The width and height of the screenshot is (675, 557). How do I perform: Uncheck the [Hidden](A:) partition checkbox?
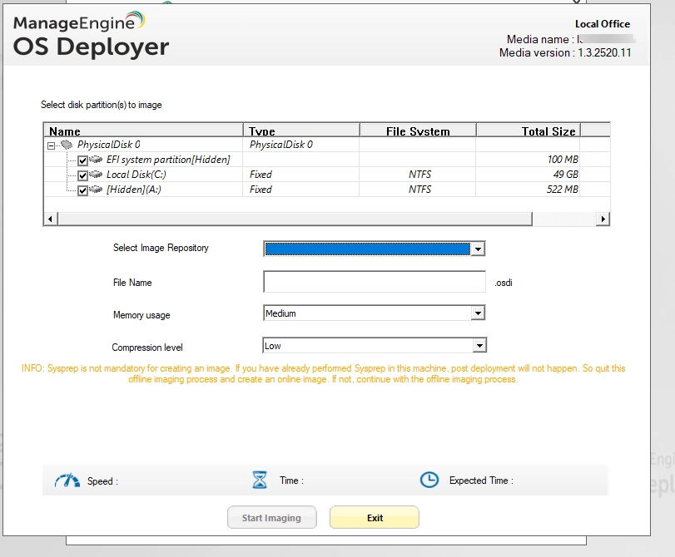pos(82,190)
